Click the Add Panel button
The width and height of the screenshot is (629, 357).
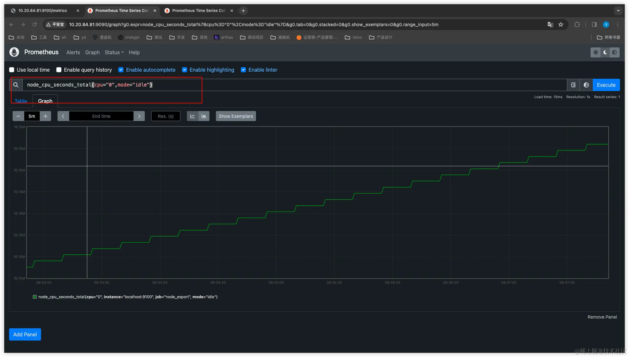coord(25,334)
